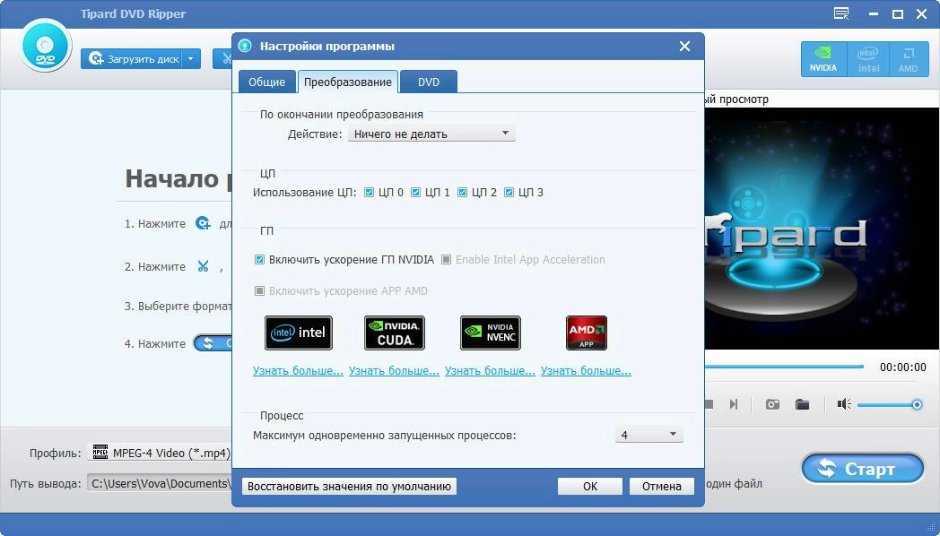The height and width of the screenshot is (536, 940).
Task: Open Узнать больше link under AMD APP
Action: 586,371
